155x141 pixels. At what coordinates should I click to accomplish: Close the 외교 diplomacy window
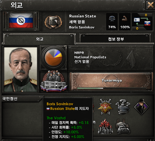point(150,5)
